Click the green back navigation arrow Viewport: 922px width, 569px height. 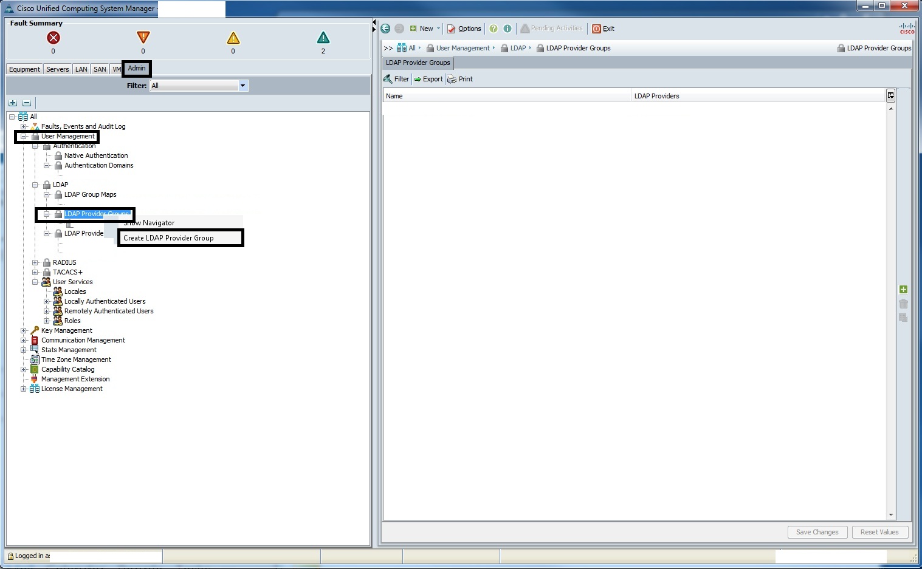(385, 29)
